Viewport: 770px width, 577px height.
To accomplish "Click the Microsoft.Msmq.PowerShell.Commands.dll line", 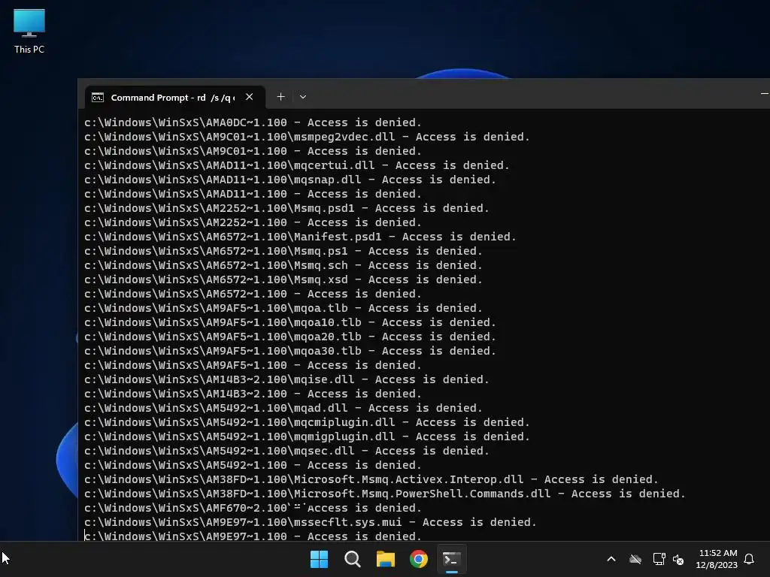I will [x=384, y=494].
